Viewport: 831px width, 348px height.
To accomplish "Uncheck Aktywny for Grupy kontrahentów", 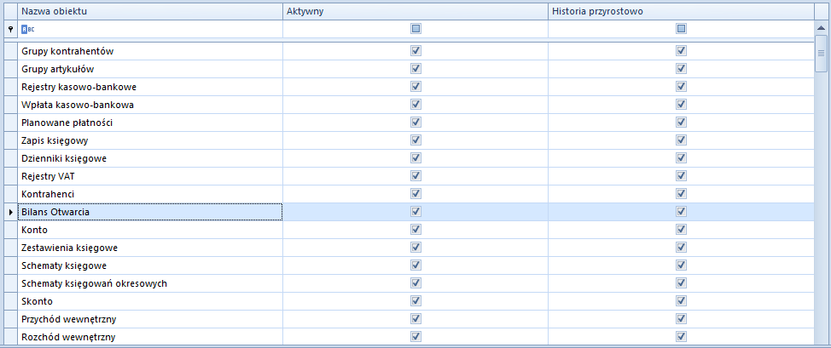I will [415, 51].
